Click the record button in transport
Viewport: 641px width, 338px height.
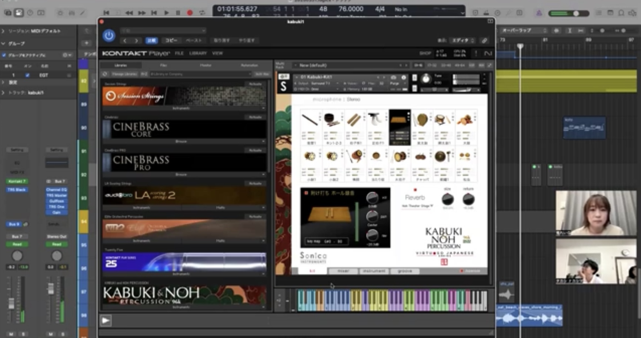190,13
